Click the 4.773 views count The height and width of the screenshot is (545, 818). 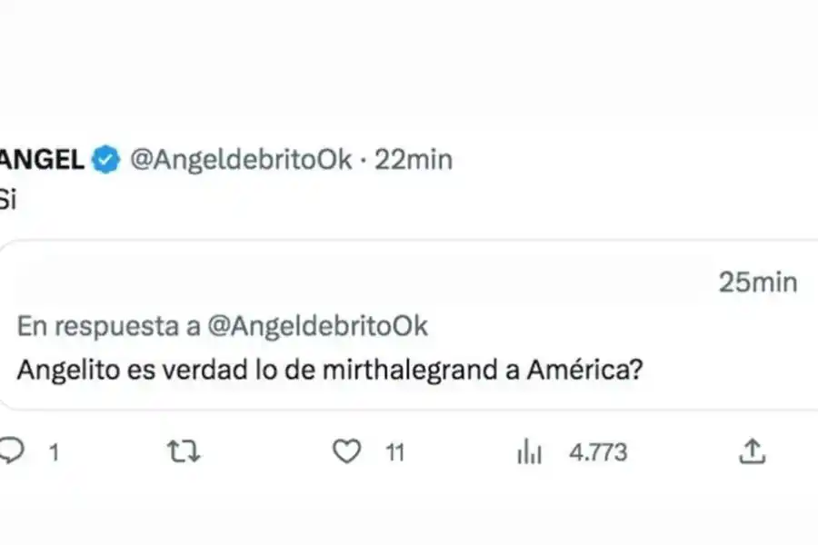pos(597,451)
